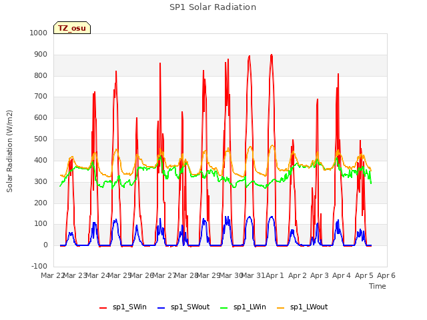Click the 500 y-axis tick label
427x320 pixels.
[x=41, y=139]
